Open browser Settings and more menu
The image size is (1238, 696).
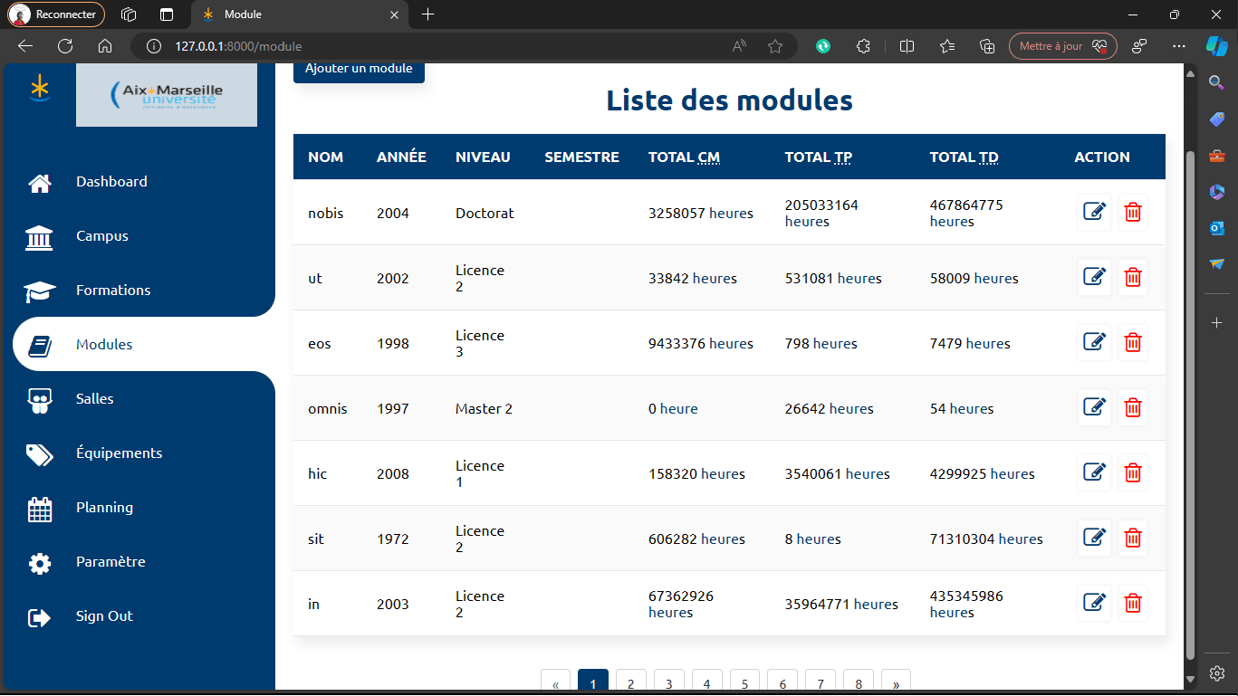click(x=1178, y=46)
